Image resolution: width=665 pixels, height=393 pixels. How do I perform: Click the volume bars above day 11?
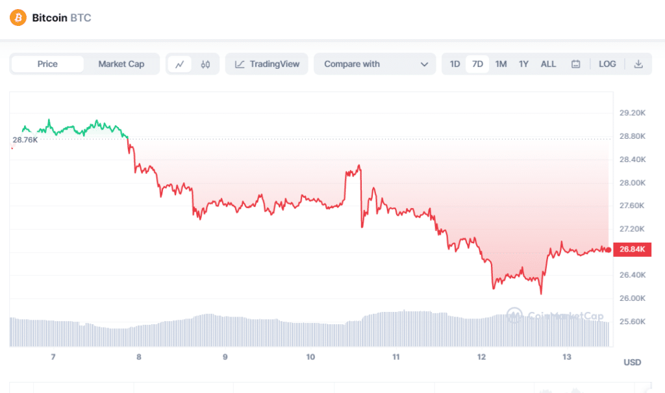pyautogui.click(x=396, y=327)
